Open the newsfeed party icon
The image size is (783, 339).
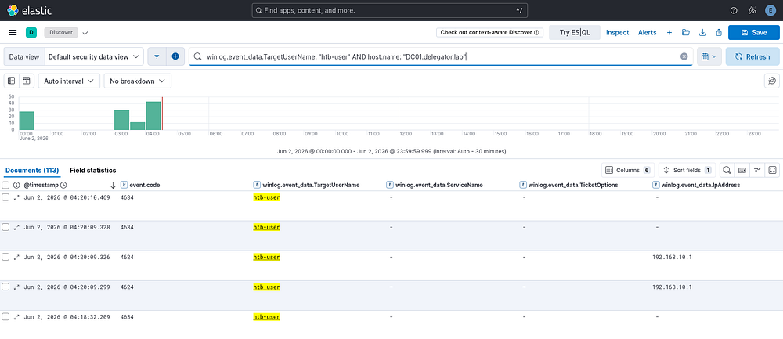tap(752, 10)
